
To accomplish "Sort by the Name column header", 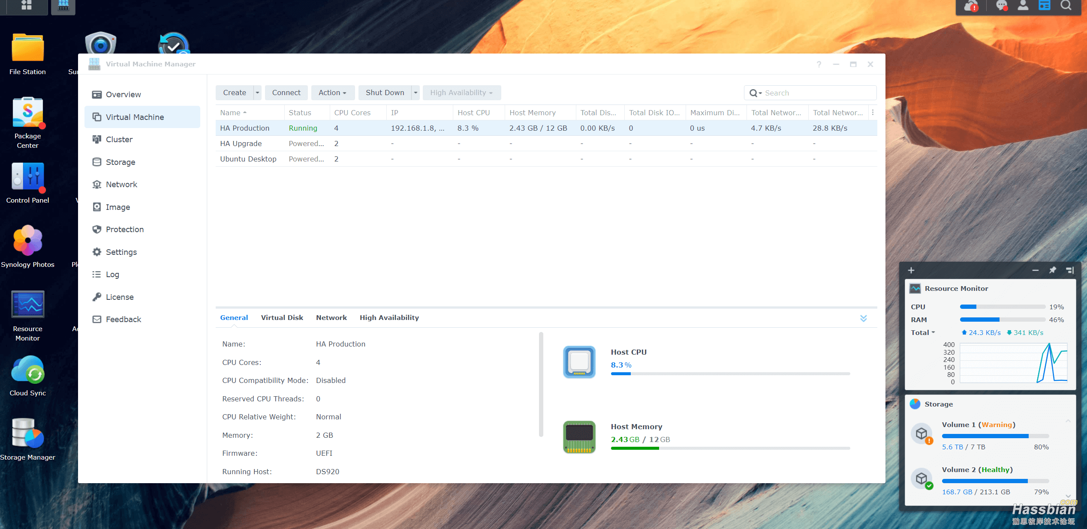I will 250,113.
